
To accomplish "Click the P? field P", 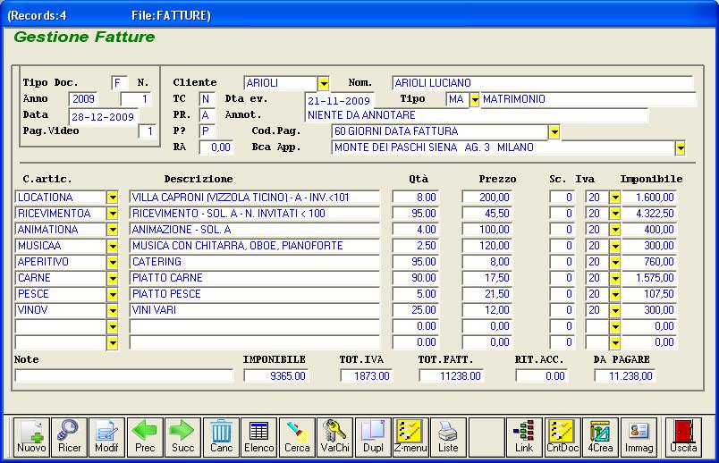I will pyautogui.click(x=207, y=131).
